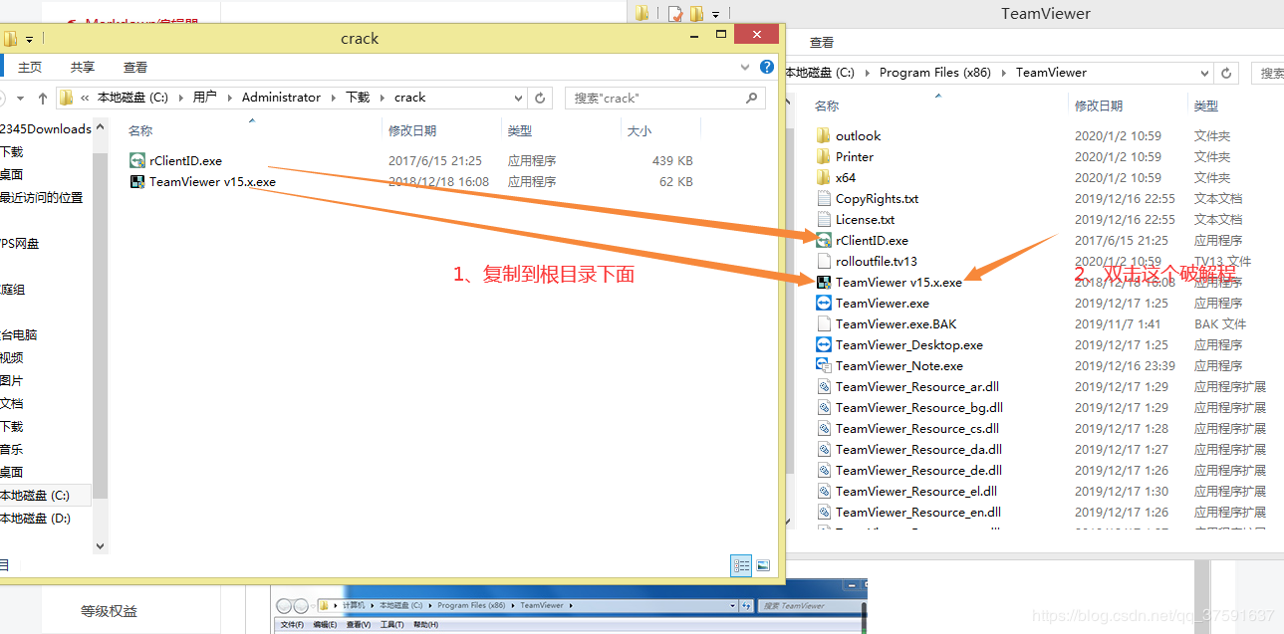1284x634 pixels.
Task: Open quick access toolbar dropdown in TeamViewer window
Action: coord(715,15)
